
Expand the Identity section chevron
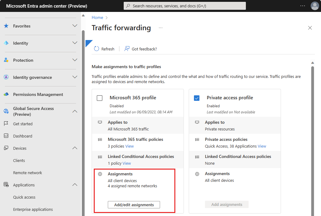[x=75, y=43]
